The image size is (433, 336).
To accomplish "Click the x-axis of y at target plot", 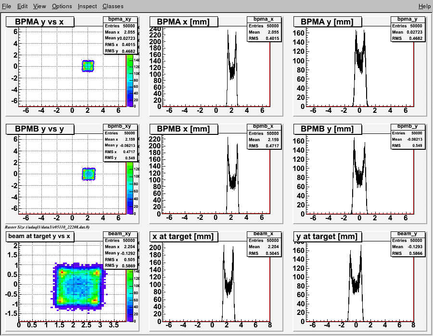I will point(360,324).
